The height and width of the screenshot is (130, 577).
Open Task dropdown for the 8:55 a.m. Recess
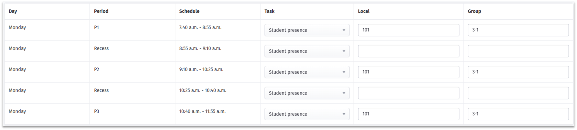307,51
